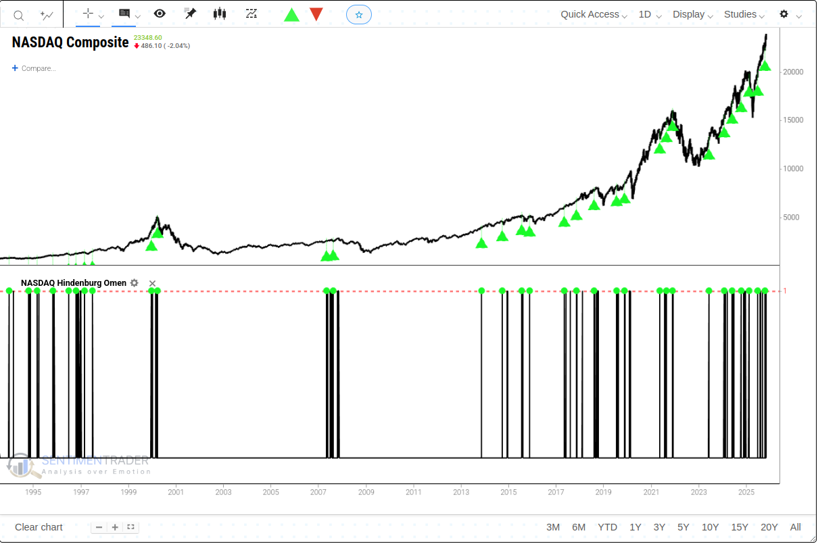The image size is (818, 544).
Task: Click the red down-triangle signal icon
Action: [x=316, y=14]
